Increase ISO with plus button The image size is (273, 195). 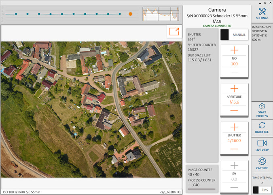[234, 50]
